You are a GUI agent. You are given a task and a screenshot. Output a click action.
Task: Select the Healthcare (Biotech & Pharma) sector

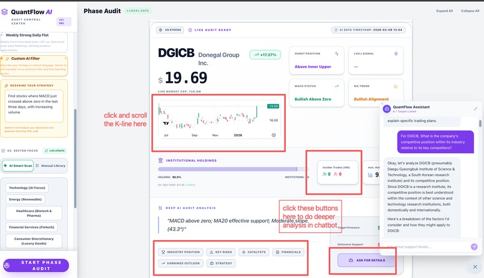[x=34, y=213]
